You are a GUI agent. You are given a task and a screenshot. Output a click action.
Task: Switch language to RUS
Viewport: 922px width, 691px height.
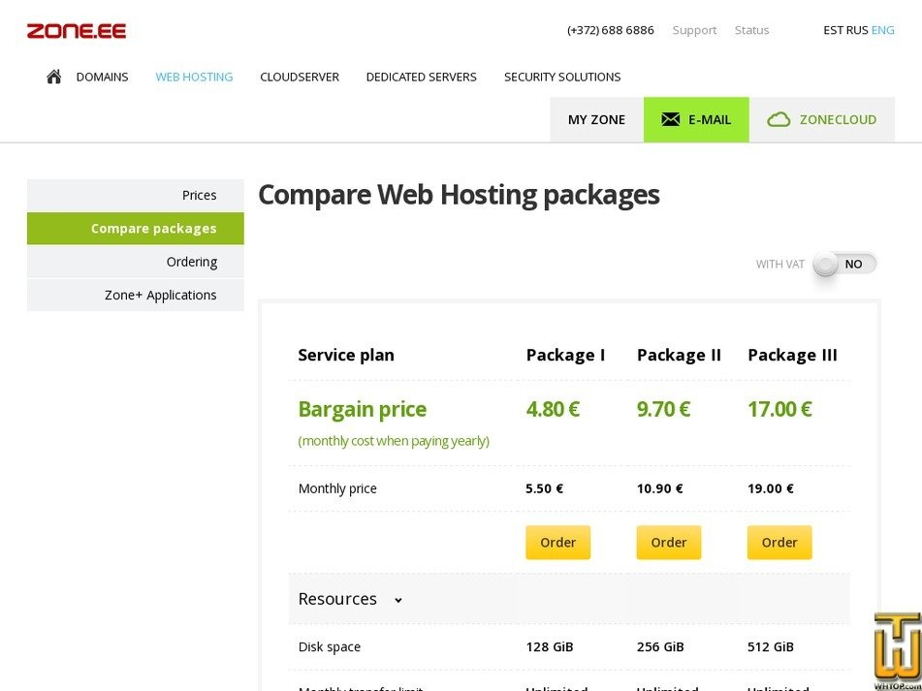tap(856, 30)
